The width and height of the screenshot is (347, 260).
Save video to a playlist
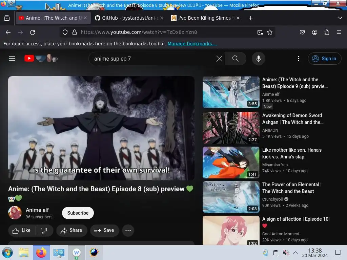pyautogui.click(x=104, y=230)
